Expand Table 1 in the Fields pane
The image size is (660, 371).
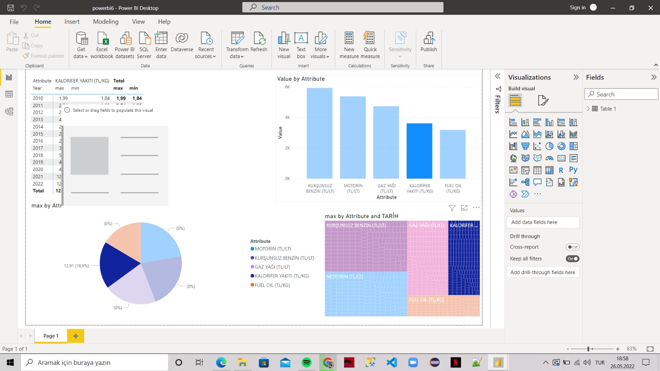click(589, 108)
